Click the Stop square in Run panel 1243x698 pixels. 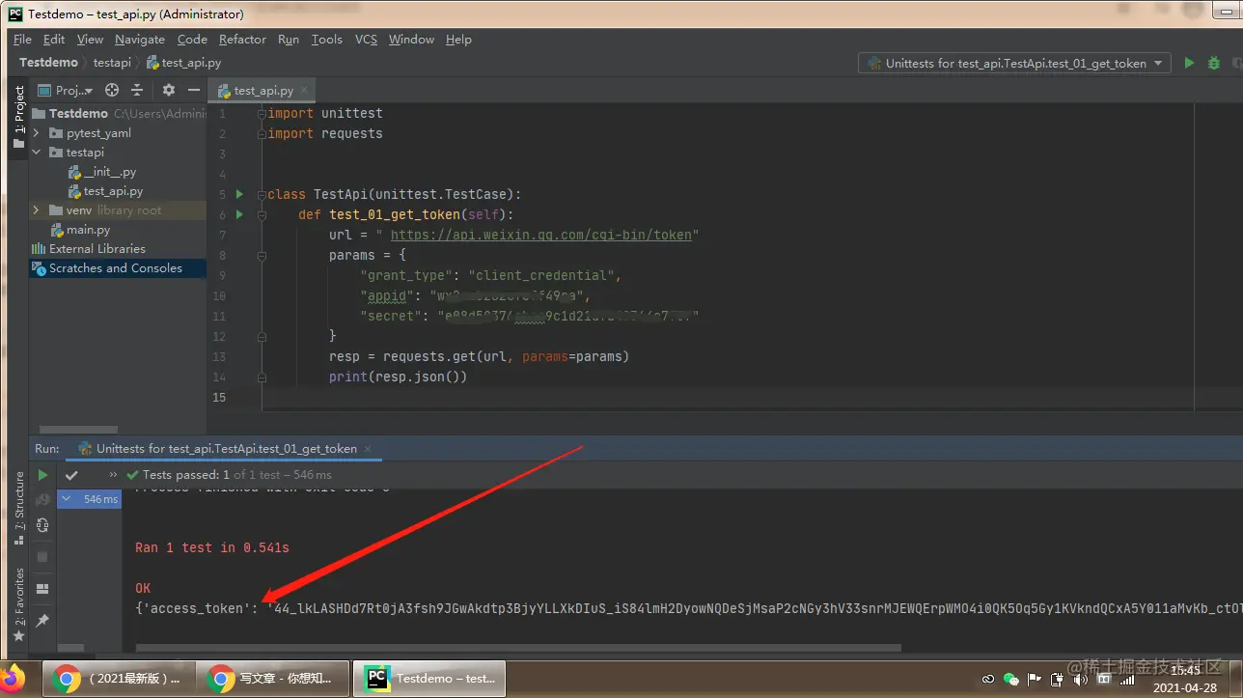click(x=42, y=557)
